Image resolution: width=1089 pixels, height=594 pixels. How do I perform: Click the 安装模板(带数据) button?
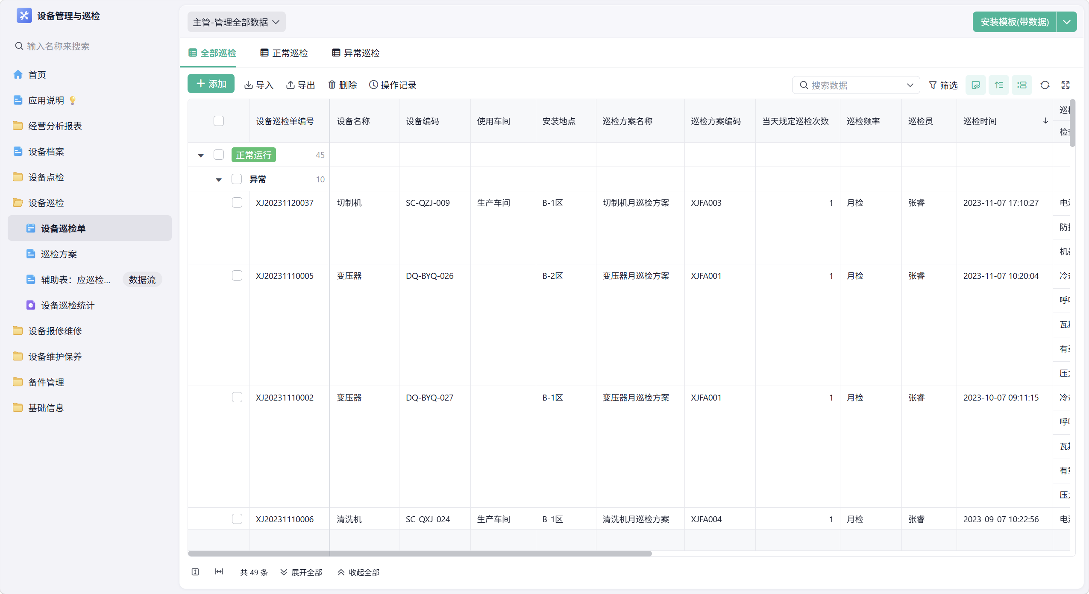pos(1015,22)
